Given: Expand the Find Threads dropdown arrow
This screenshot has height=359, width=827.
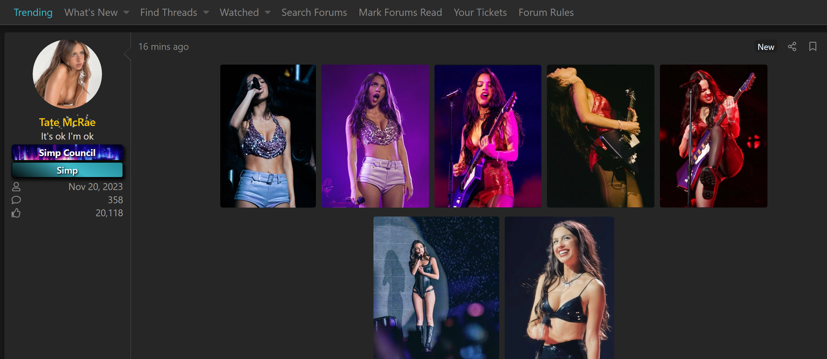Looking at the screenshot, I should 206,12.
